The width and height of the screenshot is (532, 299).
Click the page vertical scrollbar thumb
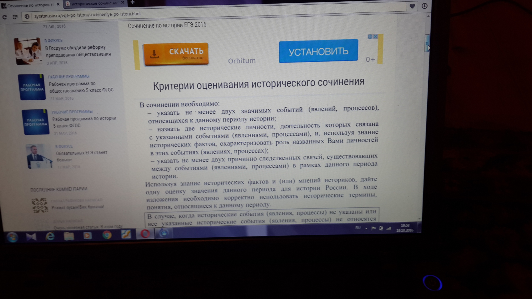427,43
